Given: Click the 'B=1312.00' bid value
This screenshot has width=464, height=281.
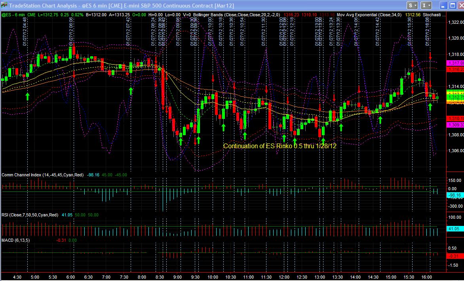Looking at the screenshot, I should coord(96,15).
